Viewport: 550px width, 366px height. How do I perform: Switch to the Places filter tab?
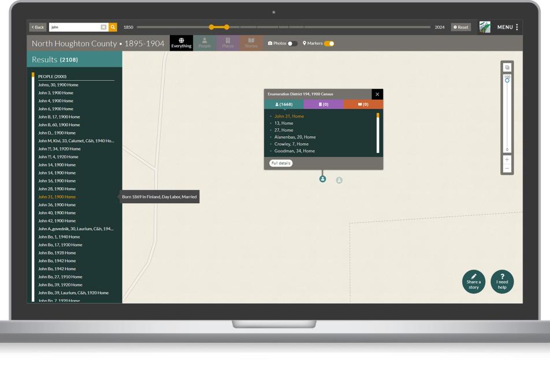click(228, 43)
